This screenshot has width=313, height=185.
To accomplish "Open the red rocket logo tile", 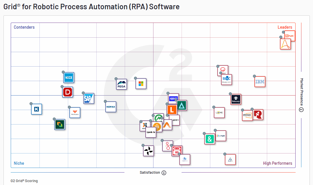I will pos(258,115).
